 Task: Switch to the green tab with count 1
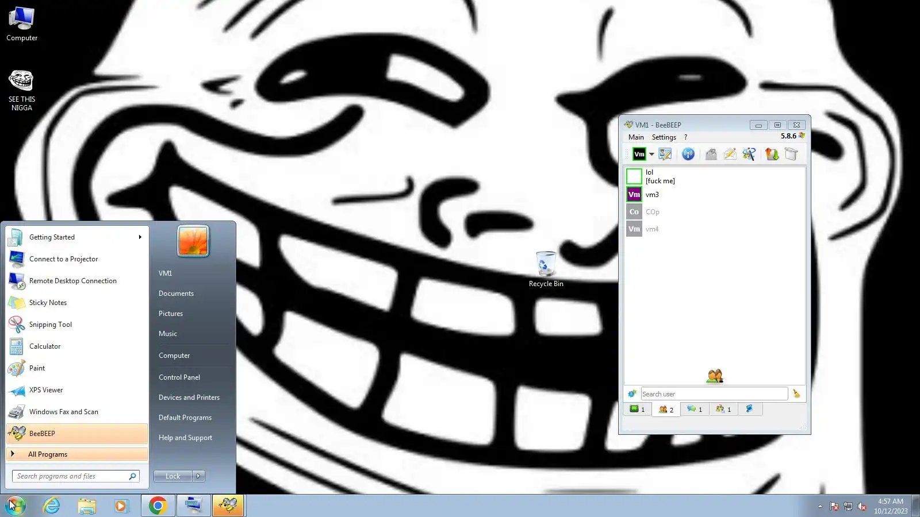[x=637, y=409]
